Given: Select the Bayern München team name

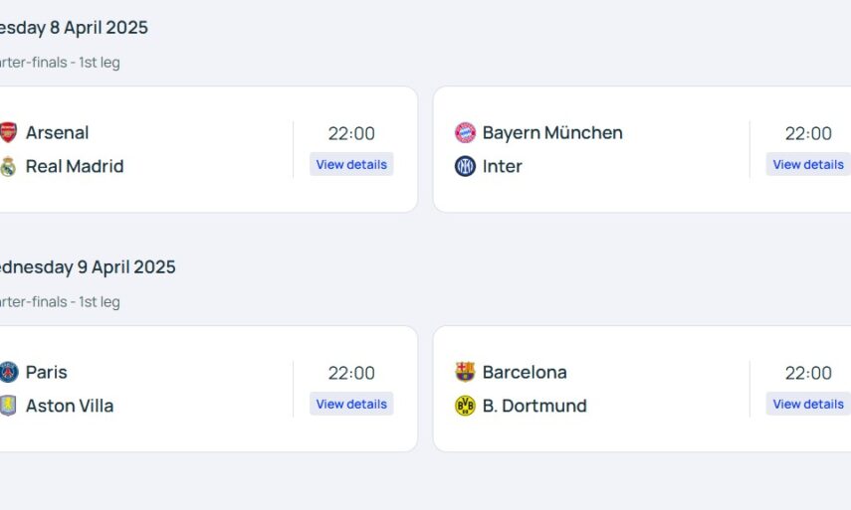Looking at the screenshot, I should [x=552, y=132].
